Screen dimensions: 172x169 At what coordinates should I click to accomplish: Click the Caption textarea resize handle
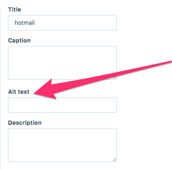click(114, 77)
